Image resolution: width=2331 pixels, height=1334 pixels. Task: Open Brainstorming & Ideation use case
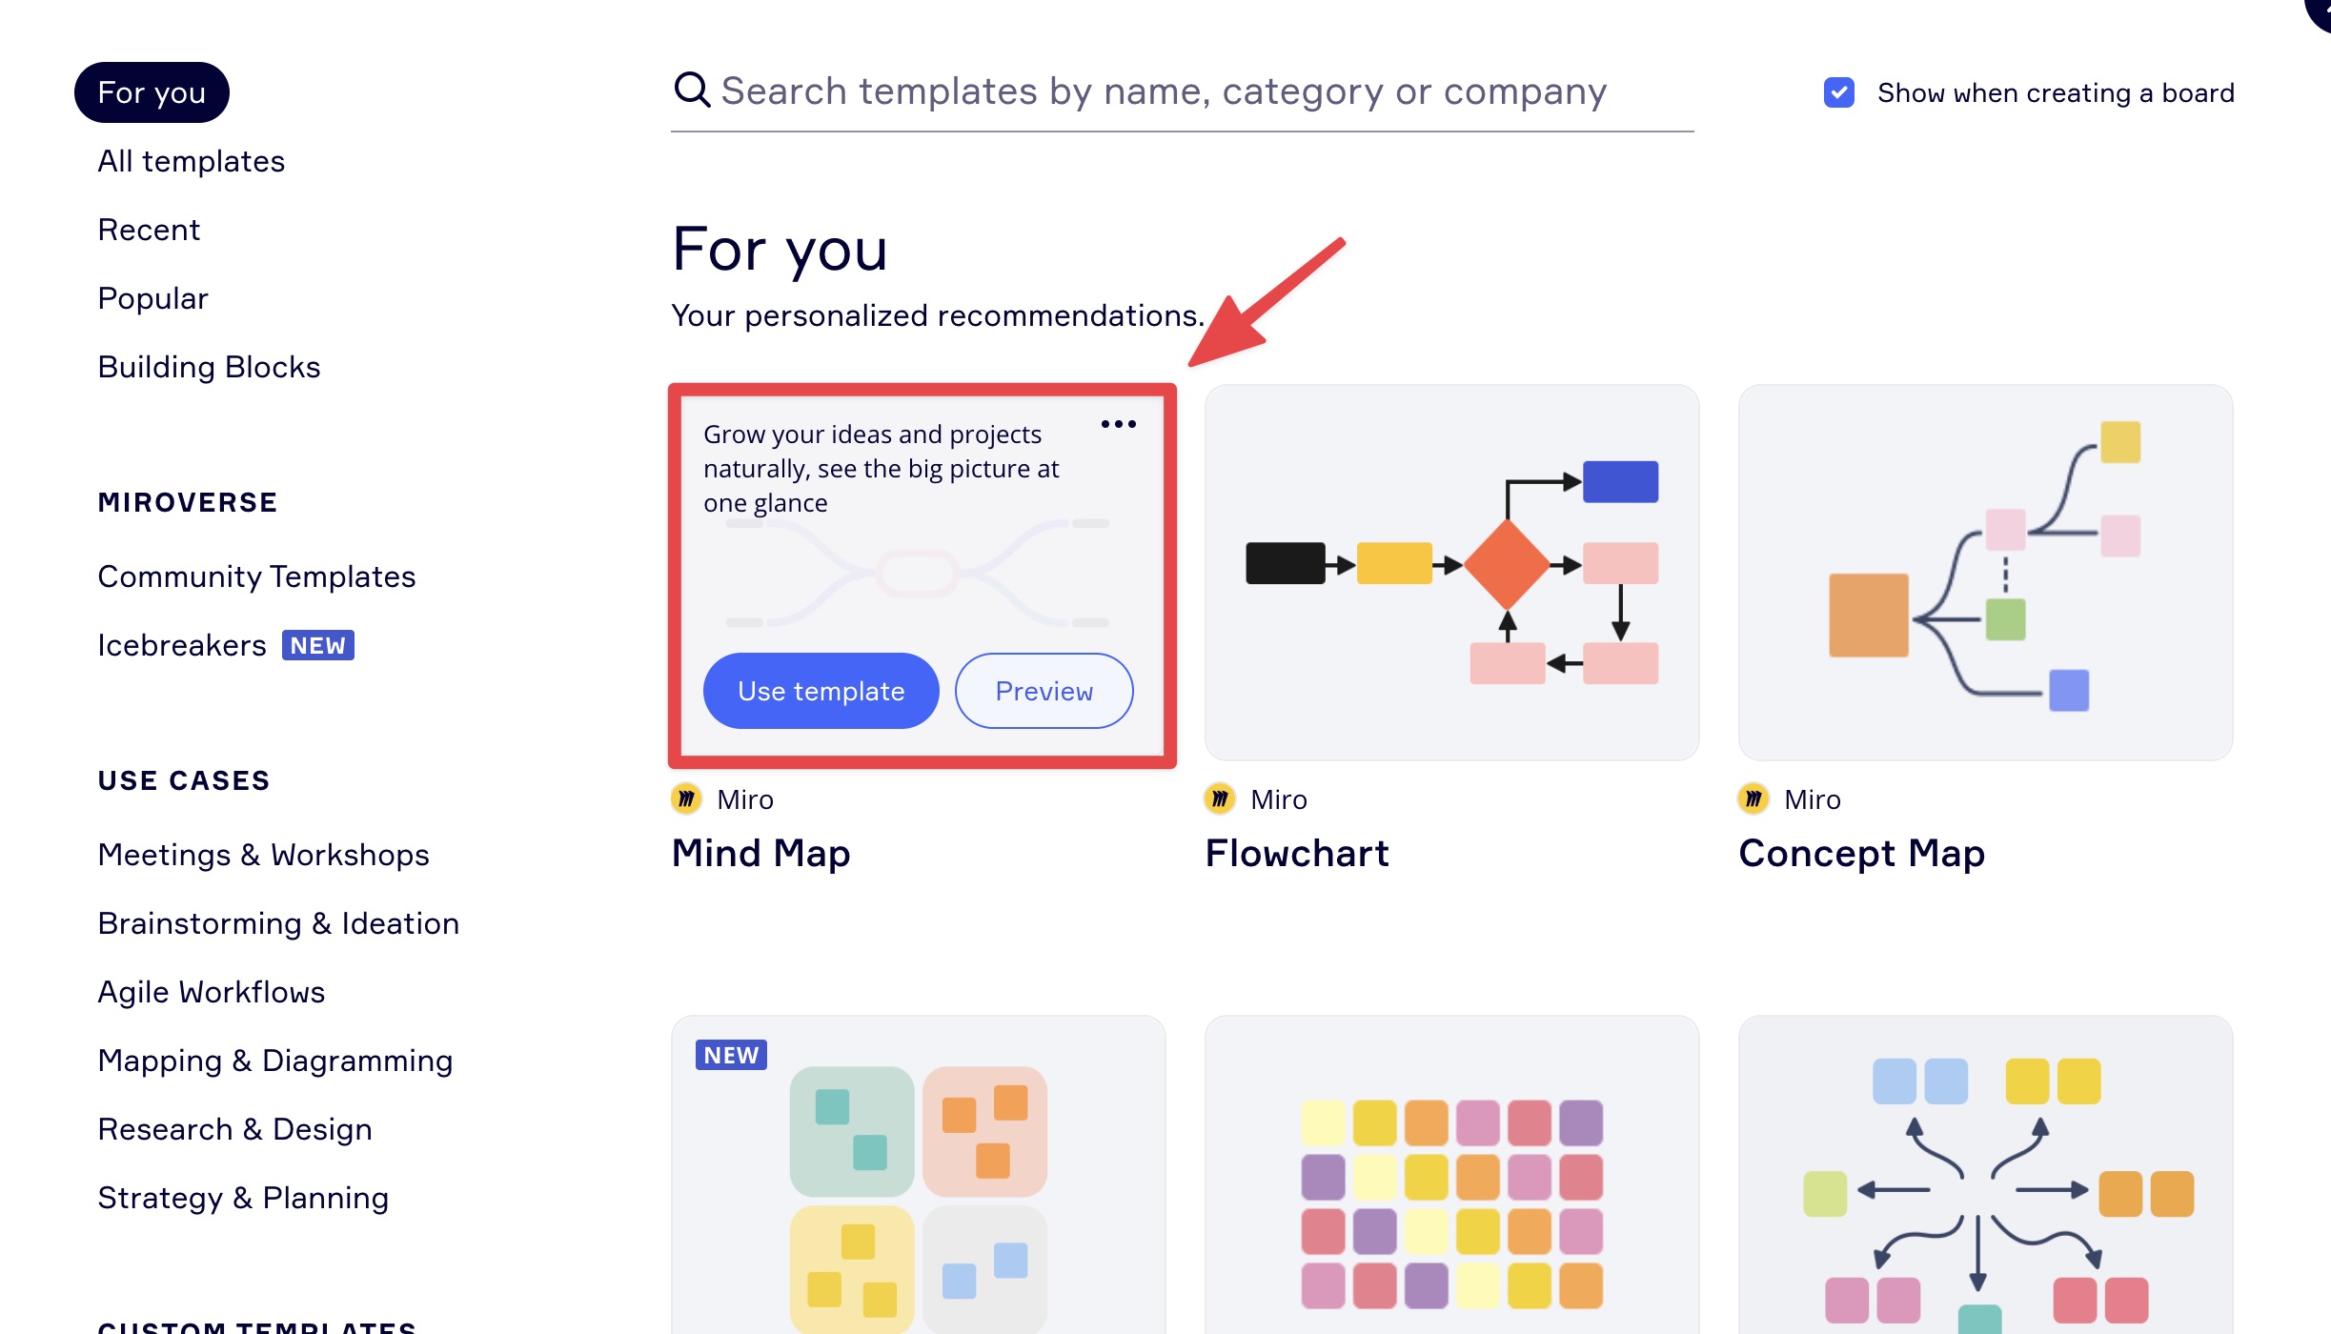tap(278, 923)
